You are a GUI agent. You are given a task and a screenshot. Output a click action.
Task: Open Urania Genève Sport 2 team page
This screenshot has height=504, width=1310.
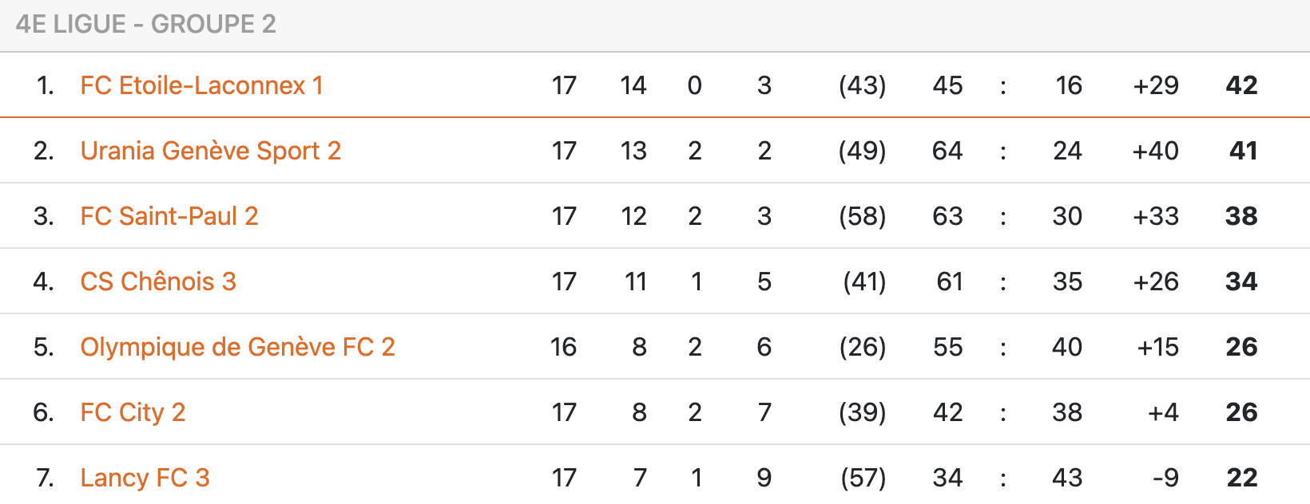coord(210,151)
